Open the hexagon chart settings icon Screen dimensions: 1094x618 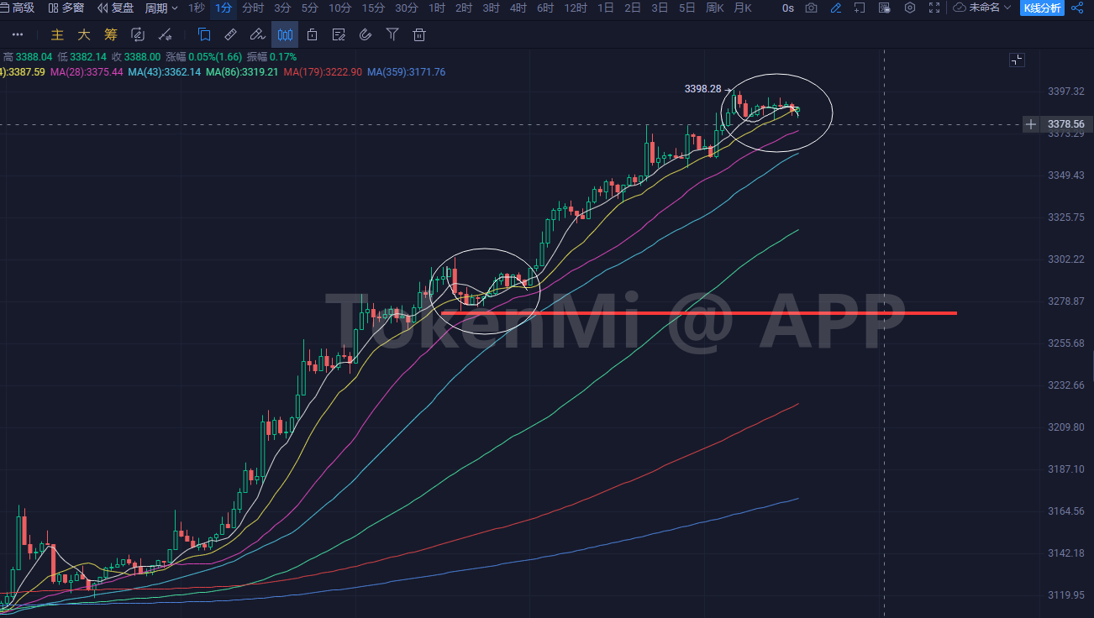(x=910, y=8)
